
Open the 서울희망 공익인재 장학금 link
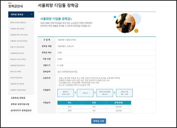[19, 41]
